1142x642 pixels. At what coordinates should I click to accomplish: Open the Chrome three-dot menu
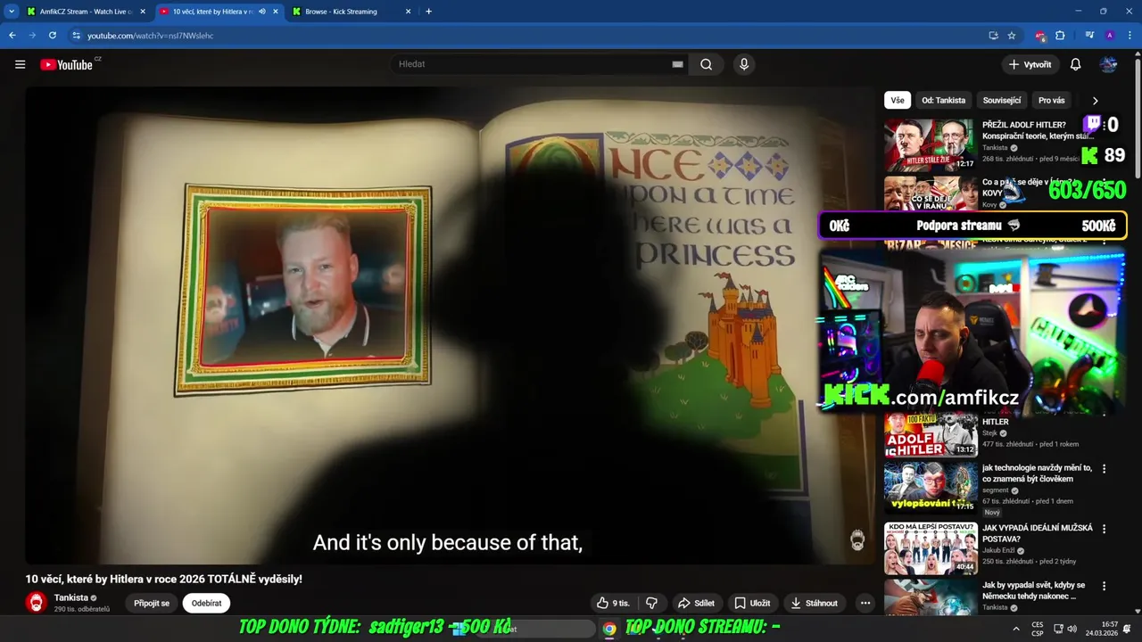[x=1129, y=36]
